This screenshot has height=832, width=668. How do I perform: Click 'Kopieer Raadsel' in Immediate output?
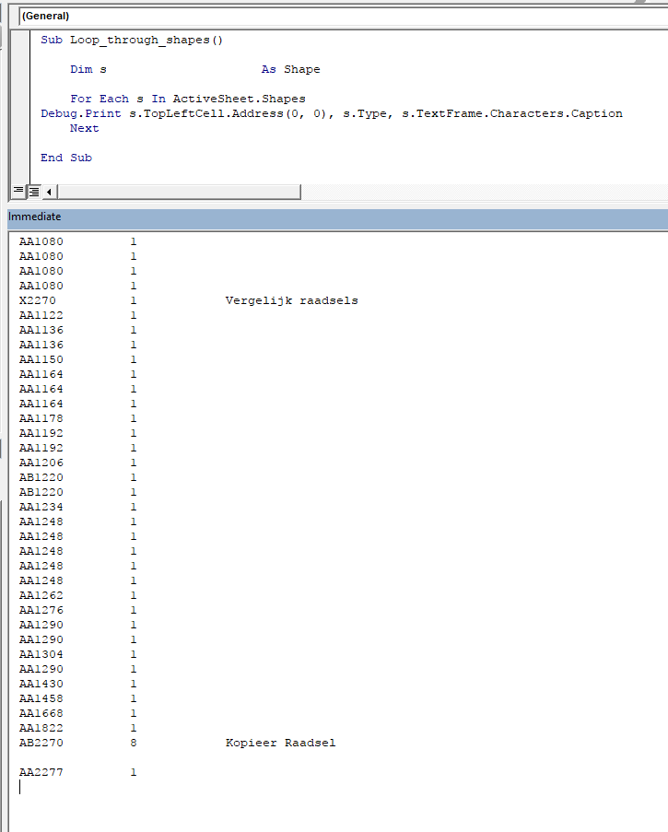pos(280,743)
